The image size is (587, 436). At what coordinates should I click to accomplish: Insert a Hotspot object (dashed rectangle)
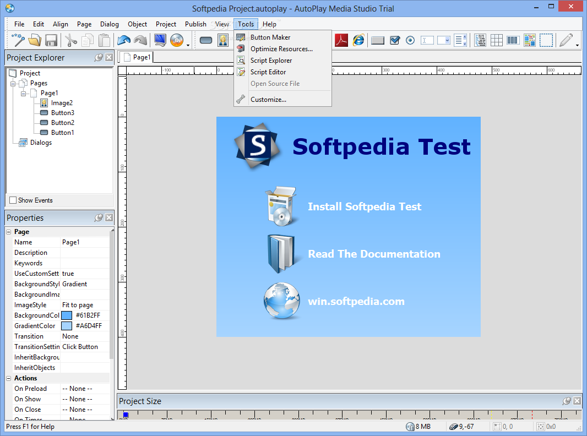(x=546, y=40)
